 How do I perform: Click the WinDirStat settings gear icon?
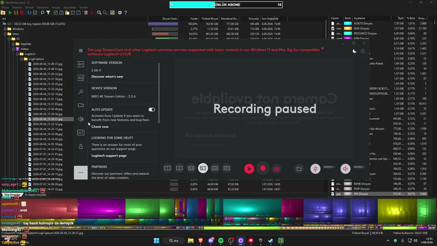(x=120, y=13)
